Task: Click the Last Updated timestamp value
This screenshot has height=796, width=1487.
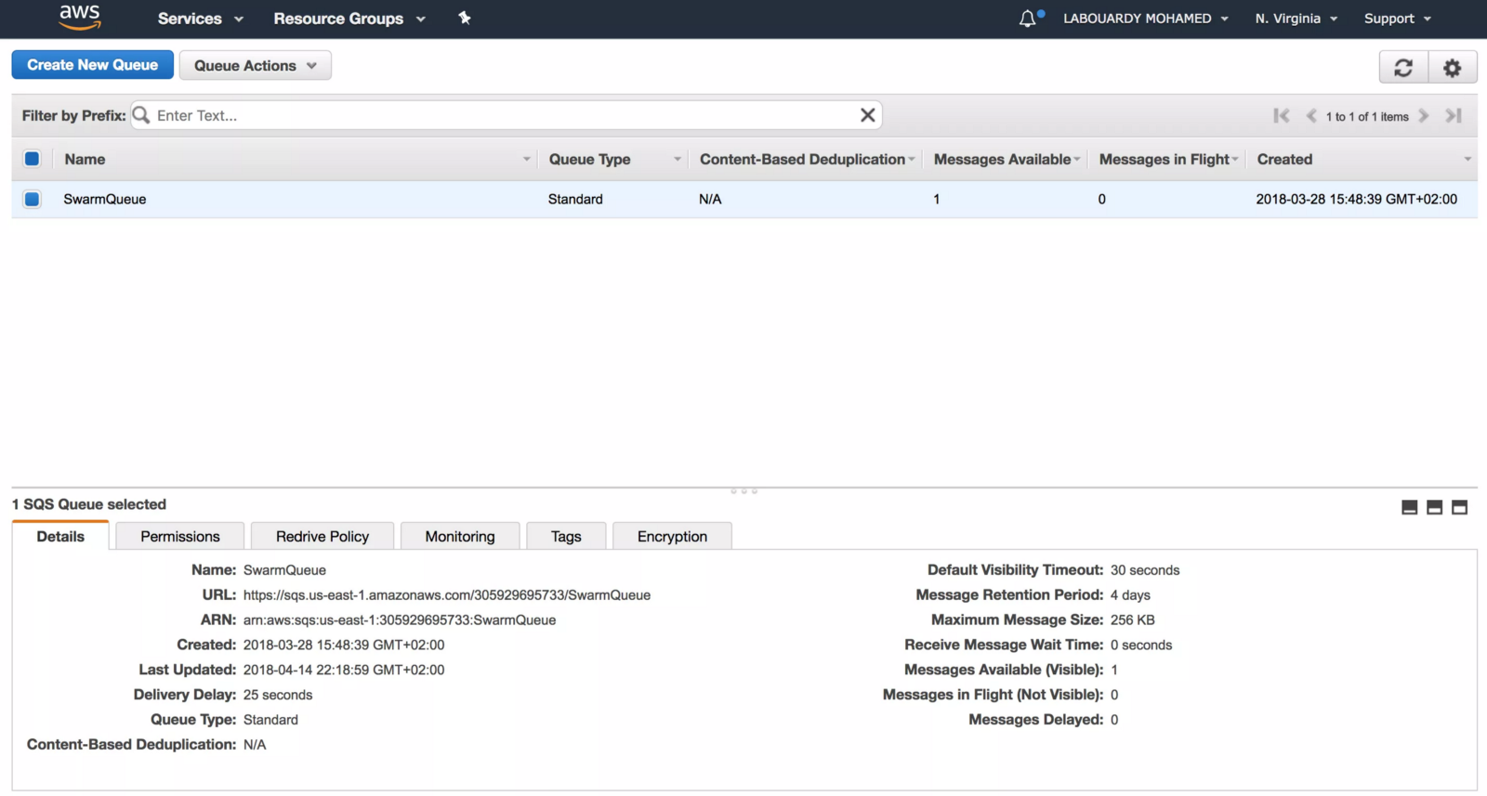Action: 344,670
